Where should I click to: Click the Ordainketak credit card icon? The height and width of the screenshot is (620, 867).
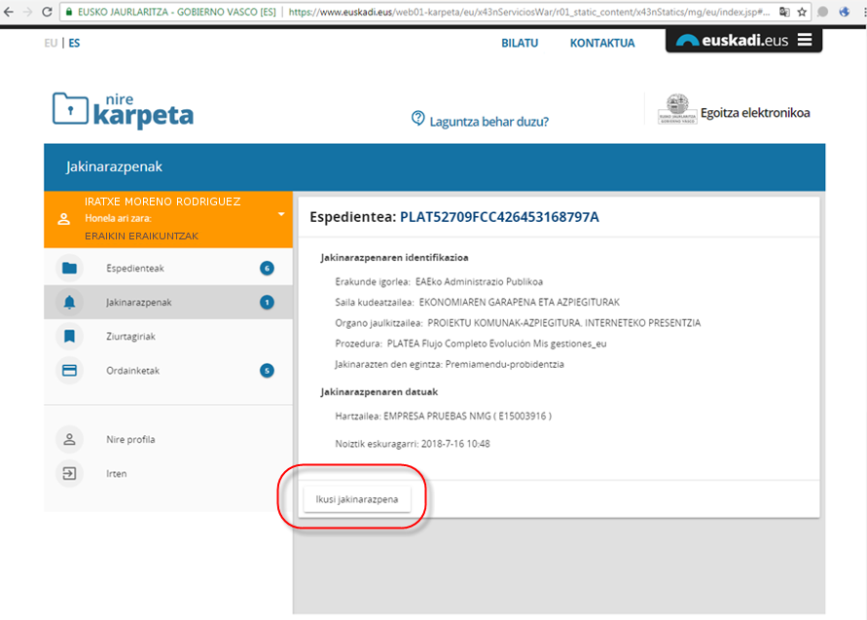tap(69, 371)
